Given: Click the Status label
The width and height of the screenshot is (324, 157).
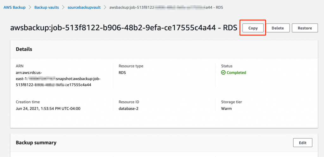Looking at the screenshot, I should 227,66.
